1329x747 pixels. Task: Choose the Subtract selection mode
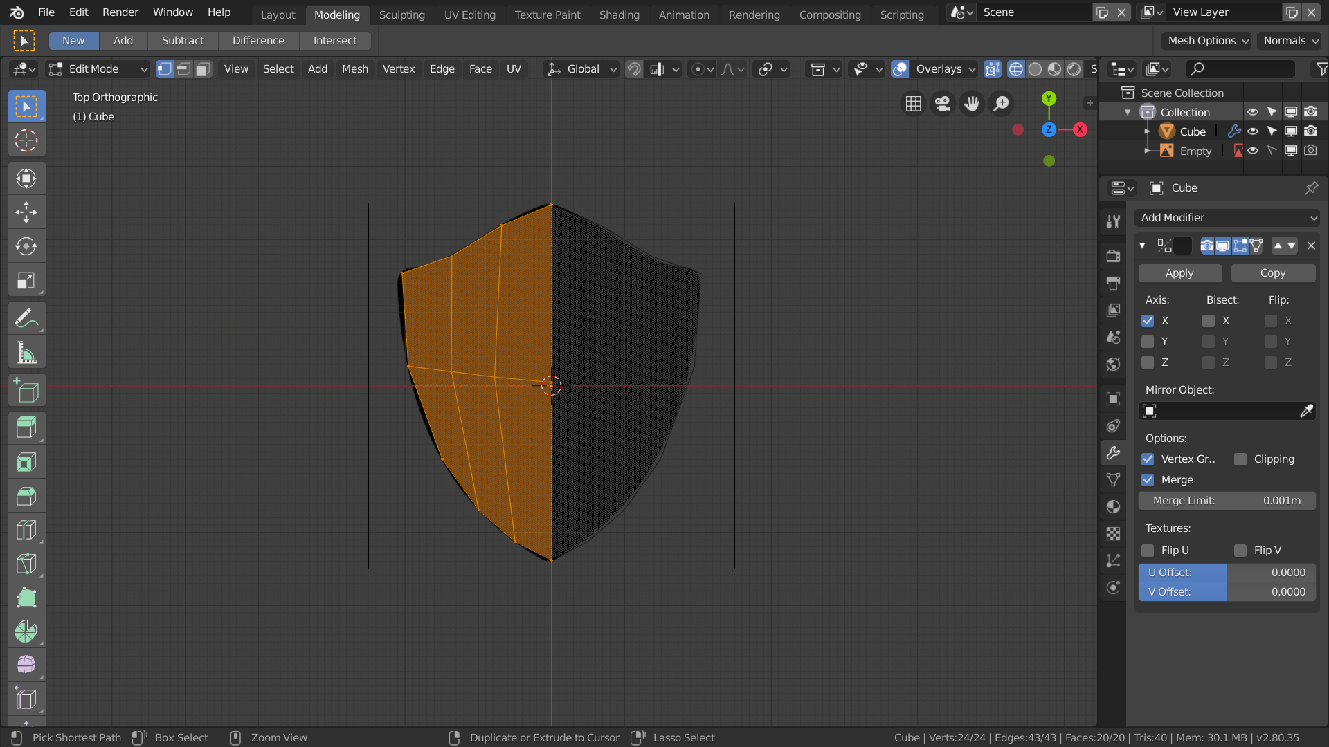point(183,41)
